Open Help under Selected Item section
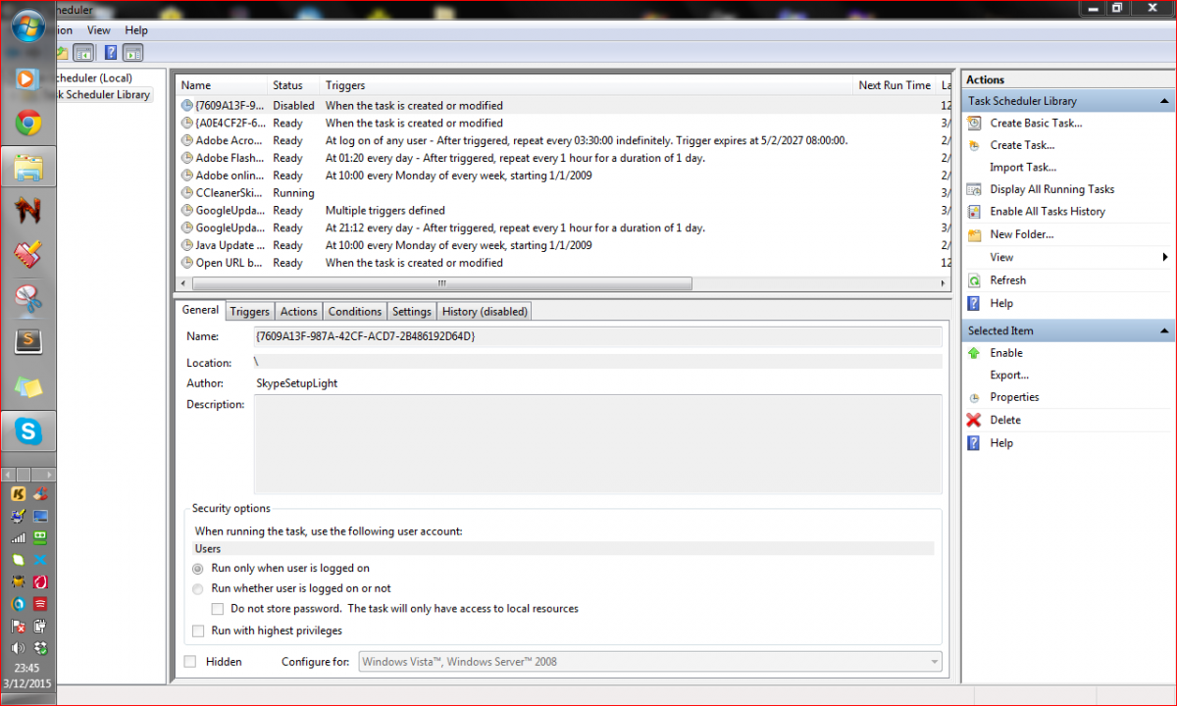The height and width of the screenshot is (706, 1177). point(1001,443)
